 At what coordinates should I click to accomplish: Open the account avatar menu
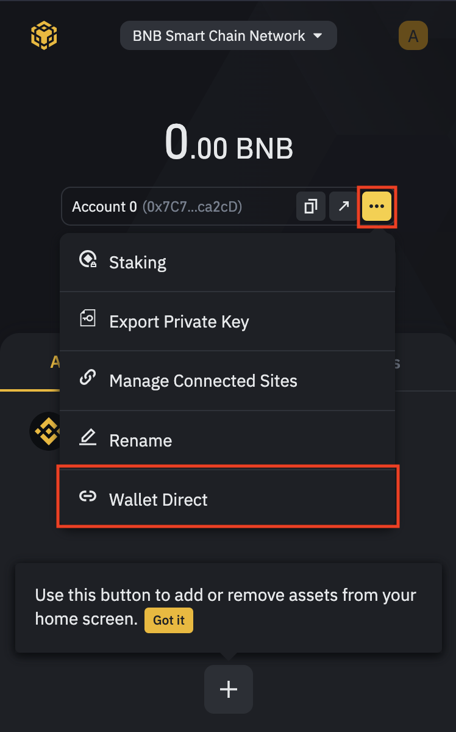point(413,35)
